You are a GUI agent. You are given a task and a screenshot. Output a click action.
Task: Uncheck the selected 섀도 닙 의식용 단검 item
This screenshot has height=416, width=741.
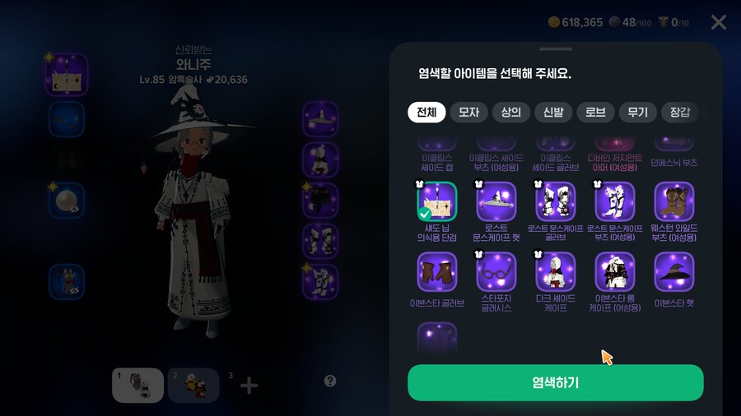pos(437,201)
